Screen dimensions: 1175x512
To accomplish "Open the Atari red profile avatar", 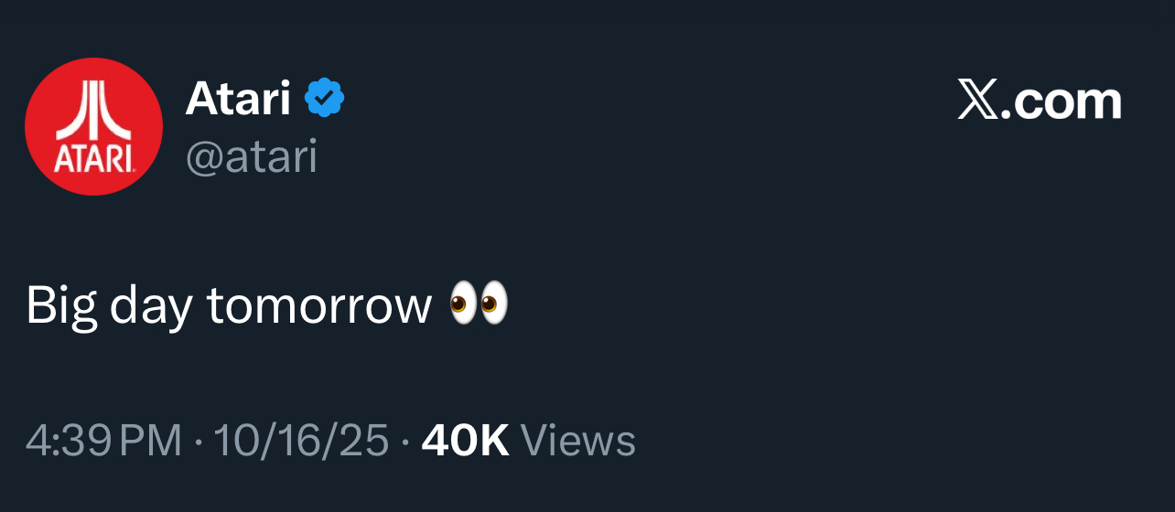I will (93, 126).
